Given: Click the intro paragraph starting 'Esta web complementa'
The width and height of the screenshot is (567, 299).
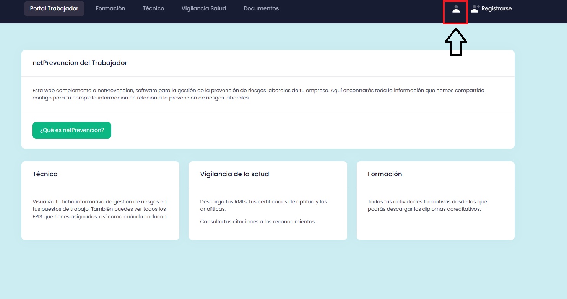Looking at the screenshot, I should 258,94.
